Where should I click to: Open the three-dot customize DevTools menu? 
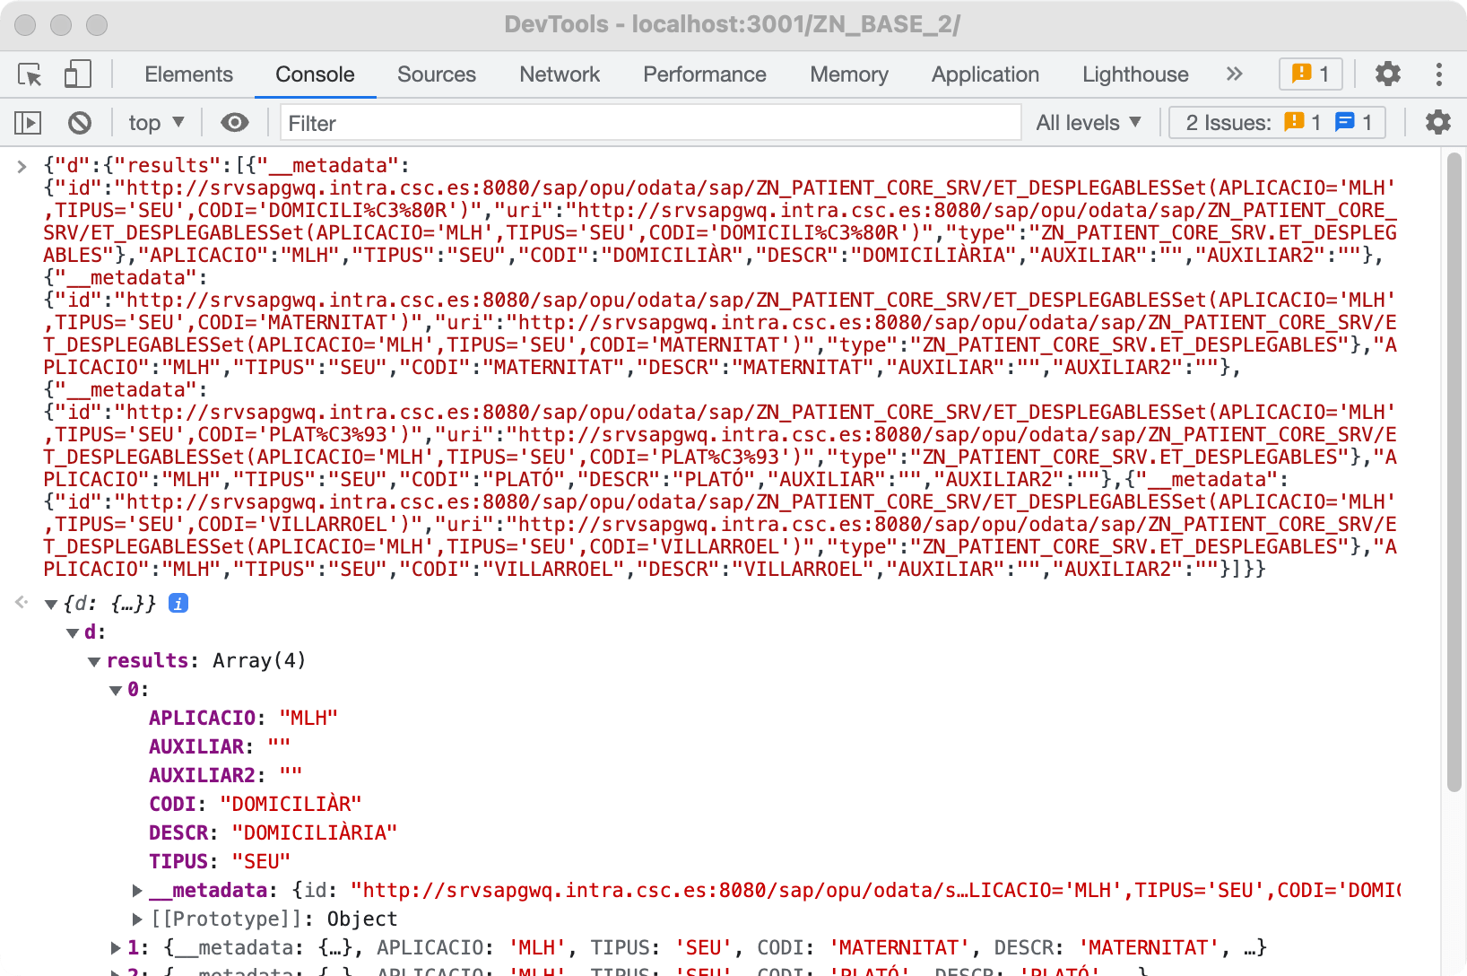tap(1438, 74)
